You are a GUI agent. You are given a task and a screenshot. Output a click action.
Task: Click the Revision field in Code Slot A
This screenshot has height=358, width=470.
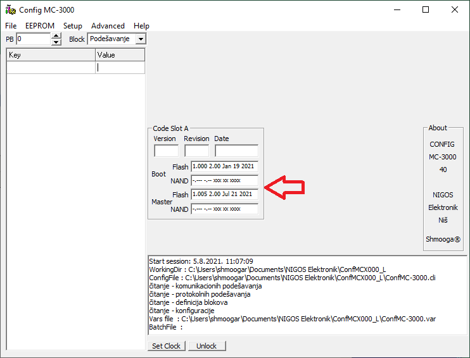pyautogui.click(x=196, y=151)
